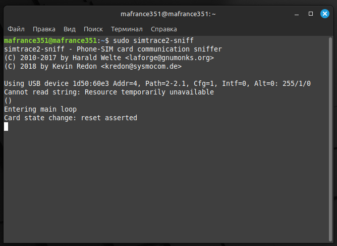Close the terminal window
Image resolution: width=337 pixels, height=246 pixels.
pos(324,13)
